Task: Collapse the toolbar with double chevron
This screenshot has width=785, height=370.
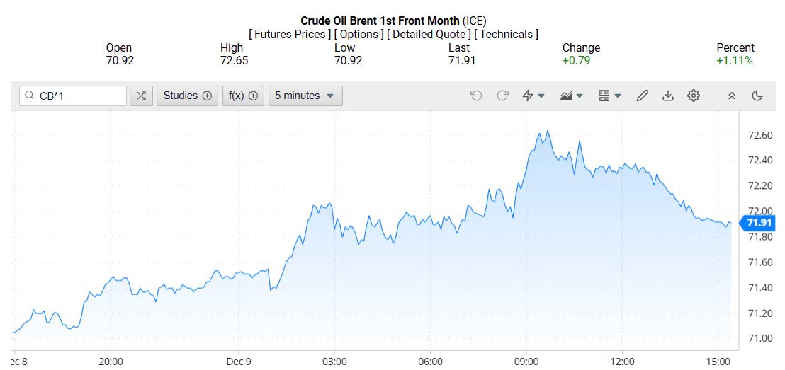Action: 732,96
